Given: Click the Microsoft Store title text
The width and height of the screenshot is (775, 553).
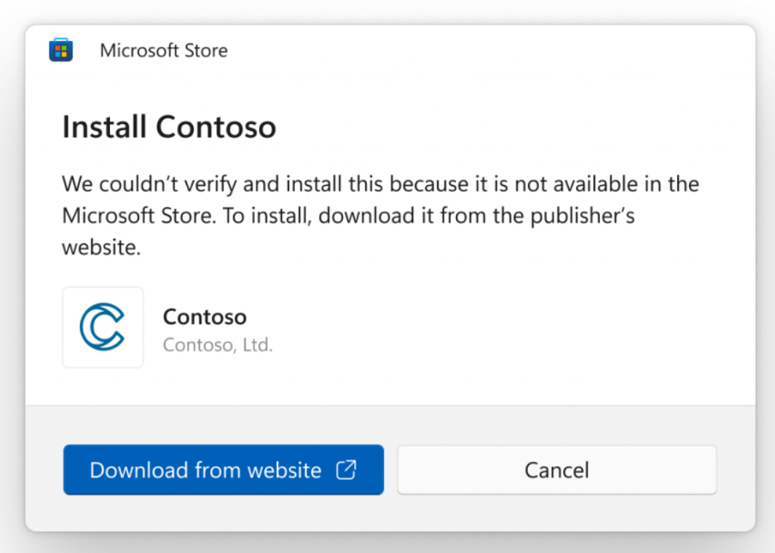Looking at the screenshot, I should click(x=163, y=50).
